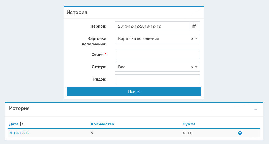Expand the Карточки пополнения dropdown arrow
Screen dimensions: 269x144
[x=196, y=39]
